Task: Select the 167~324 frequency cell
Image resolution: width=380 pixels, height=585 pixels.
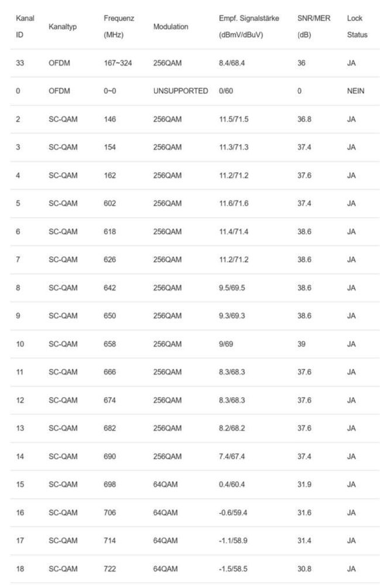Action: pyautogui.click(x=117, y=63)
